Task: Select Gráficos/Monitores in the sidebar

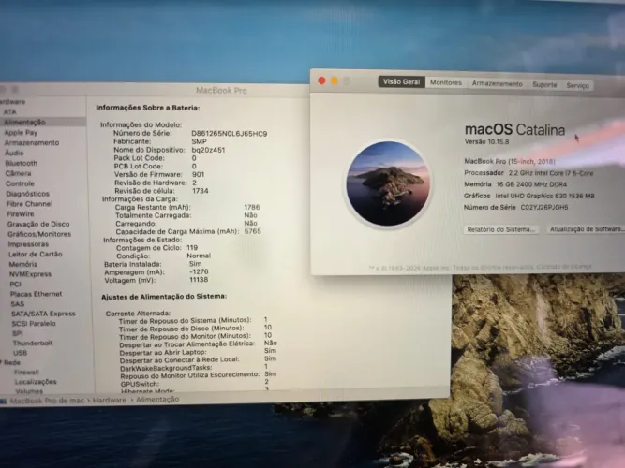Action: coord(39,234)
